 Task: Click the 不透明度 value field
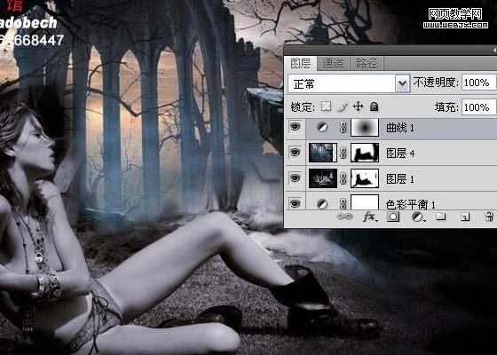[x=478, y=83]
